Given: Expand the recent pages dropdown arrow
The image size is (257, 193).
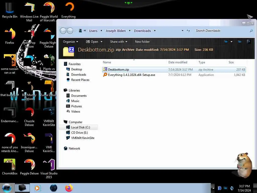Looking at the screenshot, I should coord(75,31).
